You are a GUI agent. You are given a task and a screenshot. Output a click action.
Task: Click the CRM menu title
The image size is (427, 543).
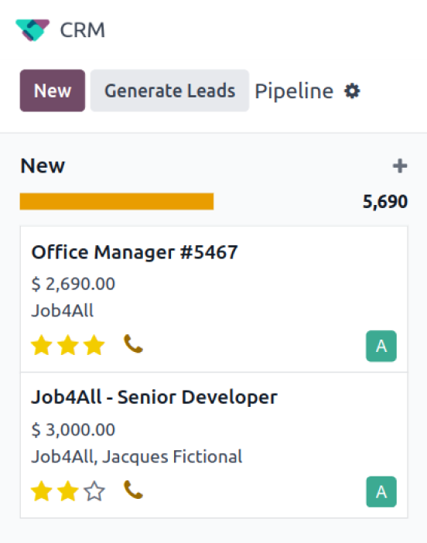[x=83, y=30]
